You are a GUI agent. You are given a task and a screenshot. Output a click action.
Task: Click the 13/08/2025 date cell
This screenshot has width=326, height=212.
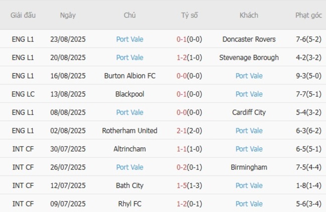(x=68, y=94)
